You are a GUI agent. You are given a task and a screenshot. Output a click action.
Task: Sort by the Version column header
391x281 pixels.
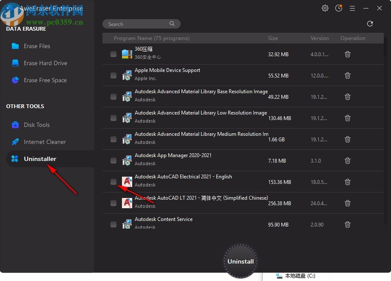coord(320,38)
